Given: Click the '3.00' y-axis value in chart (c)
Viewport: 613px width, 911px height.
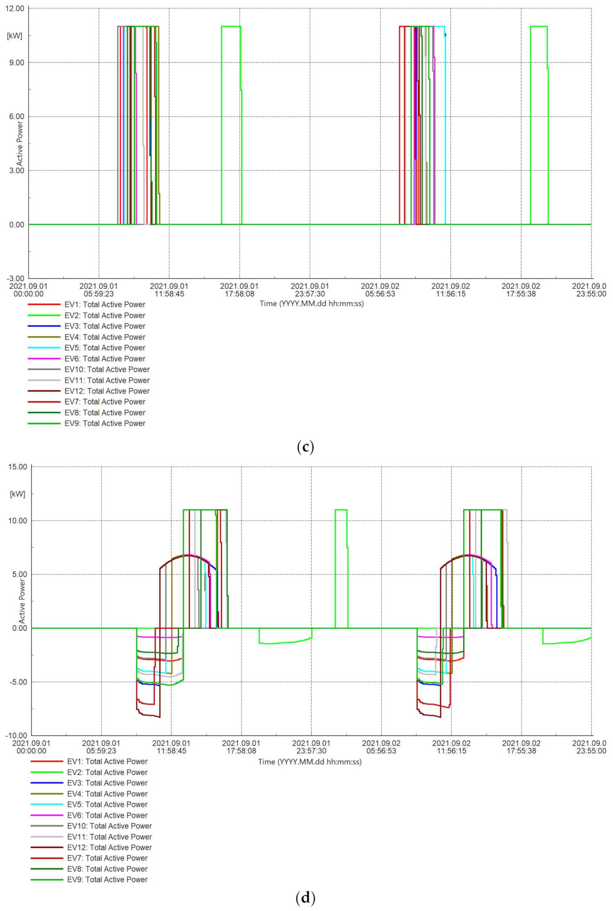Looking at the screenshot, I should coord(17,170).
